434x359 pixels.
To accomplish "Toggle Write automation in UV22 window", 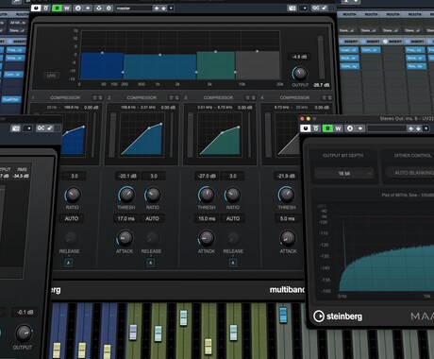I will click(338, 128).
